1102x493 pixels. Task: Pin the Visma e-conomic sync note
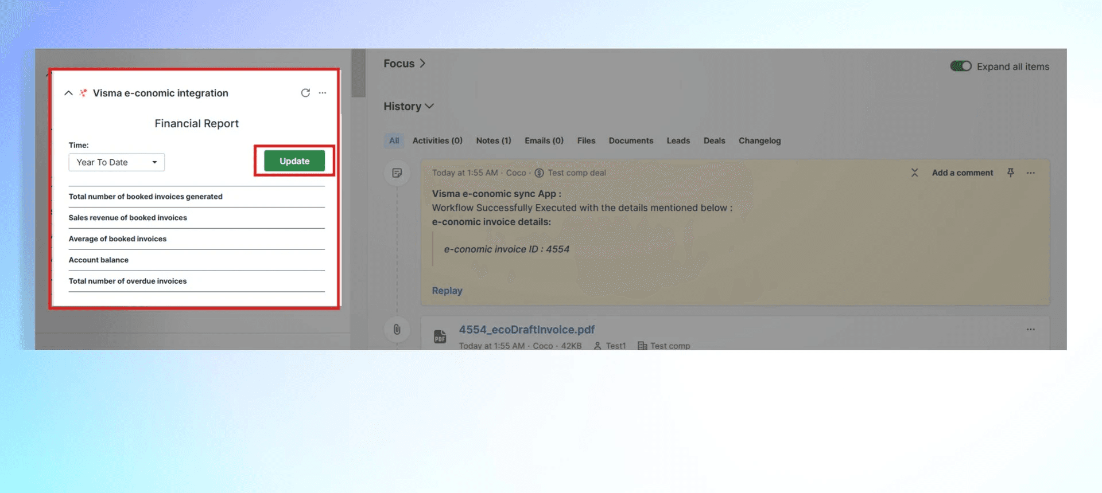(1011, 173)
